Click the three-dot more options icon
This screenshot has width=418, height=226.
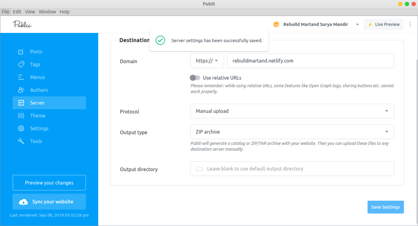pos(410,24)
